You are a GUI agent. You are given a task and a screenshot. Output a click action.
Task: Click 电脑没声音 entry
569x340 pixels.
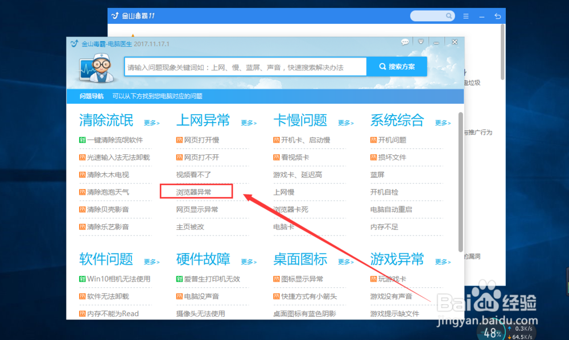pos(198,296)
